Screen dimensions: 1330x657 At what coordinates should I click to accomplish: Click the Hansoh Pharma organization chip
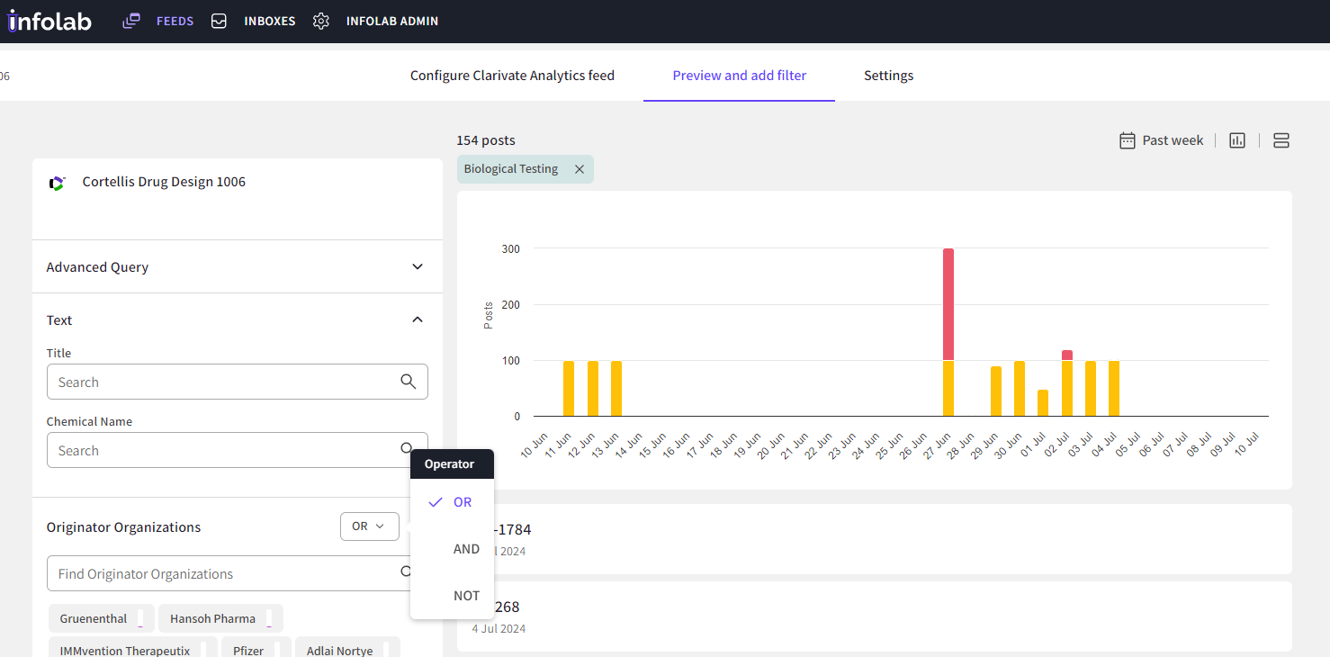pos(212,618)
